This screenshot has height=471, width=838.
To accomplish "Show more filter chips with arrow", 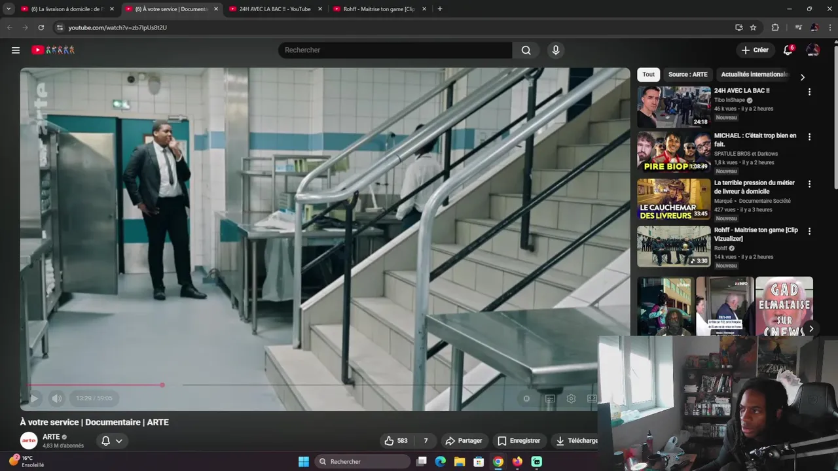I will (803, 77).
